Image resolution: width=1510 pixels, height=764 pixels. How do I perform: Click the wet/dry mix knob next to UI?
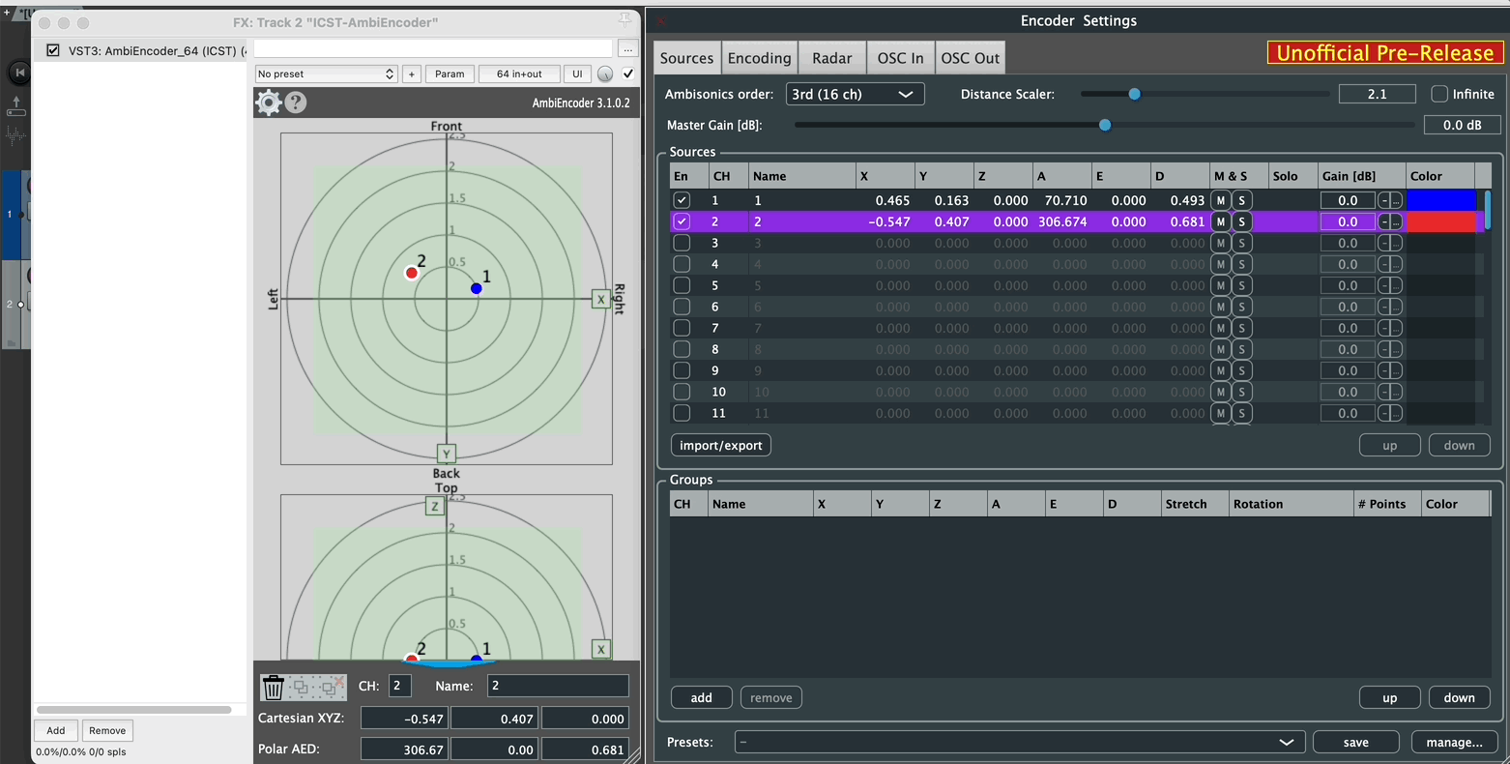pos(605,74)
